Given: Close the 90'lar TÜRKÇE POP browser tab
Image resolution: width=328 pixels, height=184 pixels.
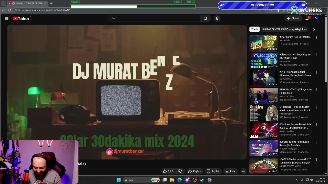Looking at the screenshot, I should coord(45,3).
